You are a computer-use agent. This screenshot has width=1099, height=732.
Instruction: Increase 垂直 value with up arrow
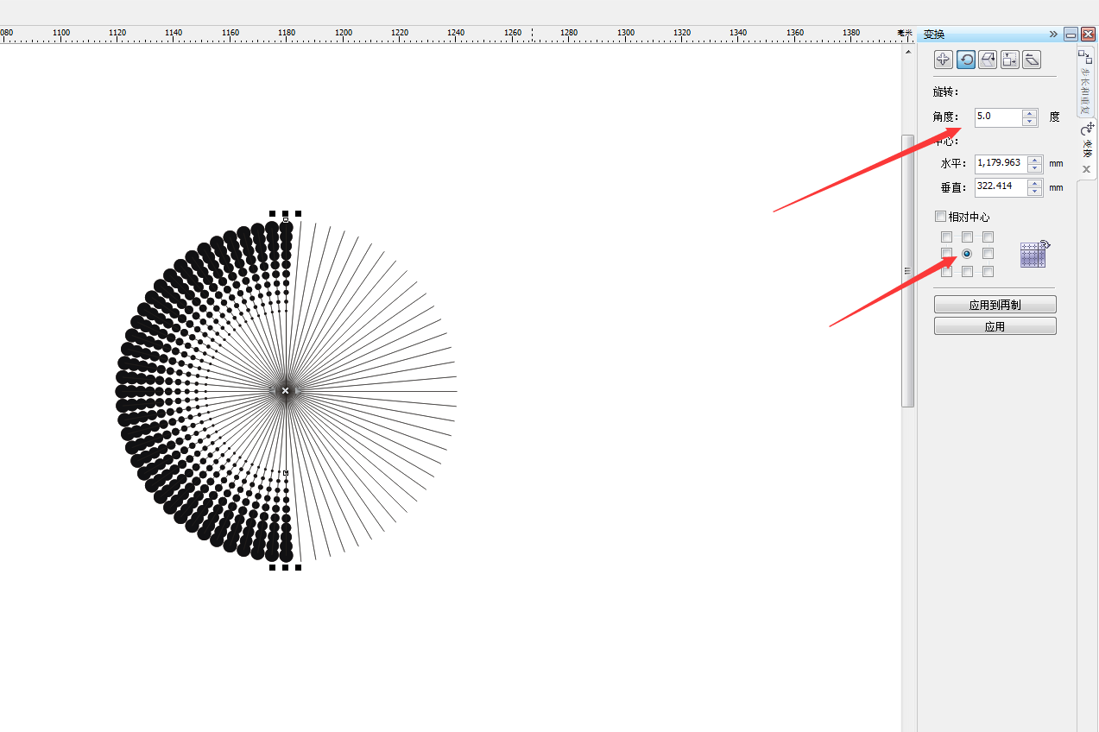[1034, 183]
